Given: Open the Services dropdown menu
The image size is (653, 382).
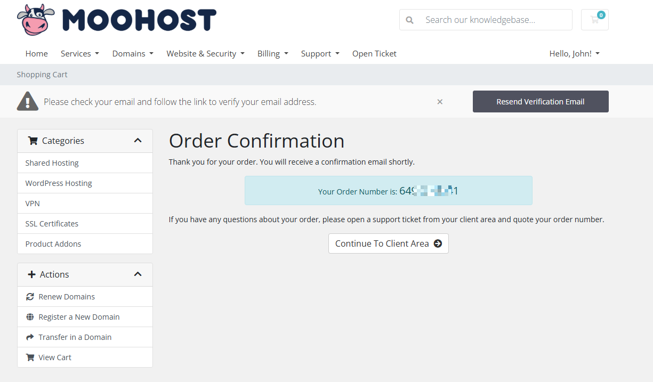Looking at the screenshot, I should point(80,54).
